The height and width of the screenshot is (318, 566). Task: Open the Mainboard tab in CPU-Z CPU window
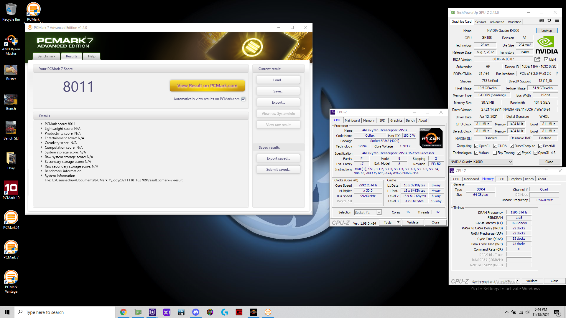pos(352,120)
